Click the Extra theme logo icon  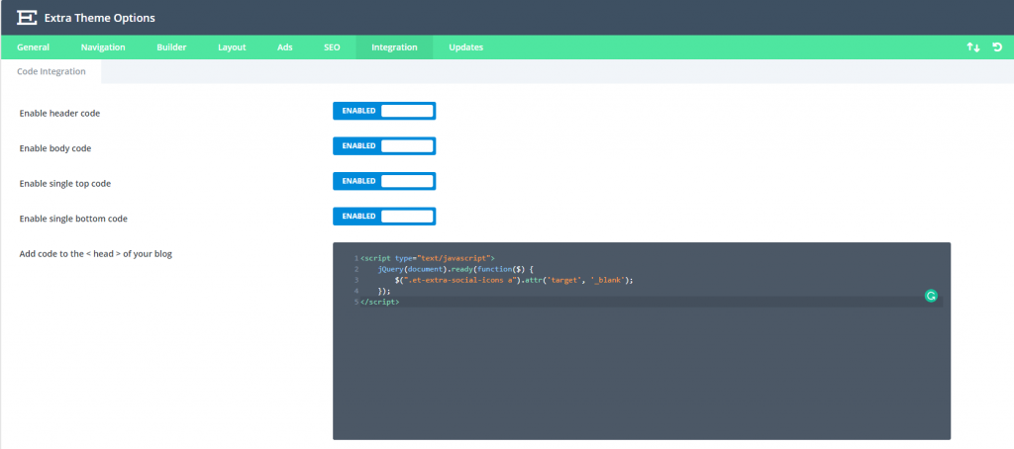click(28, 18)
